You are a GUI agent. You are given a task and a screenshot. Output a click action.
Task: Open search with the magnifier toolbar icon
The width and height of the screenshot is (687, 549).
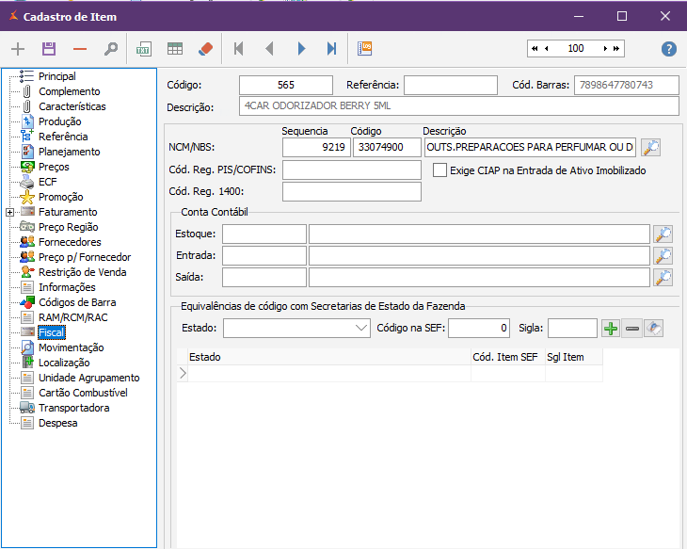tap(111, 49)
